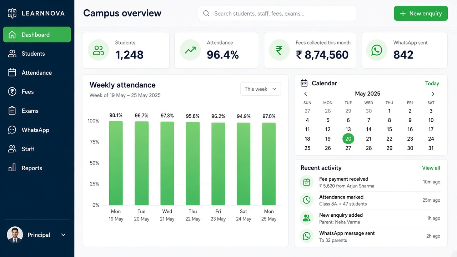Viewport: 457px width, 257px height.
Task: Focus the search students, staff, fees field
Action: point(277,14)
